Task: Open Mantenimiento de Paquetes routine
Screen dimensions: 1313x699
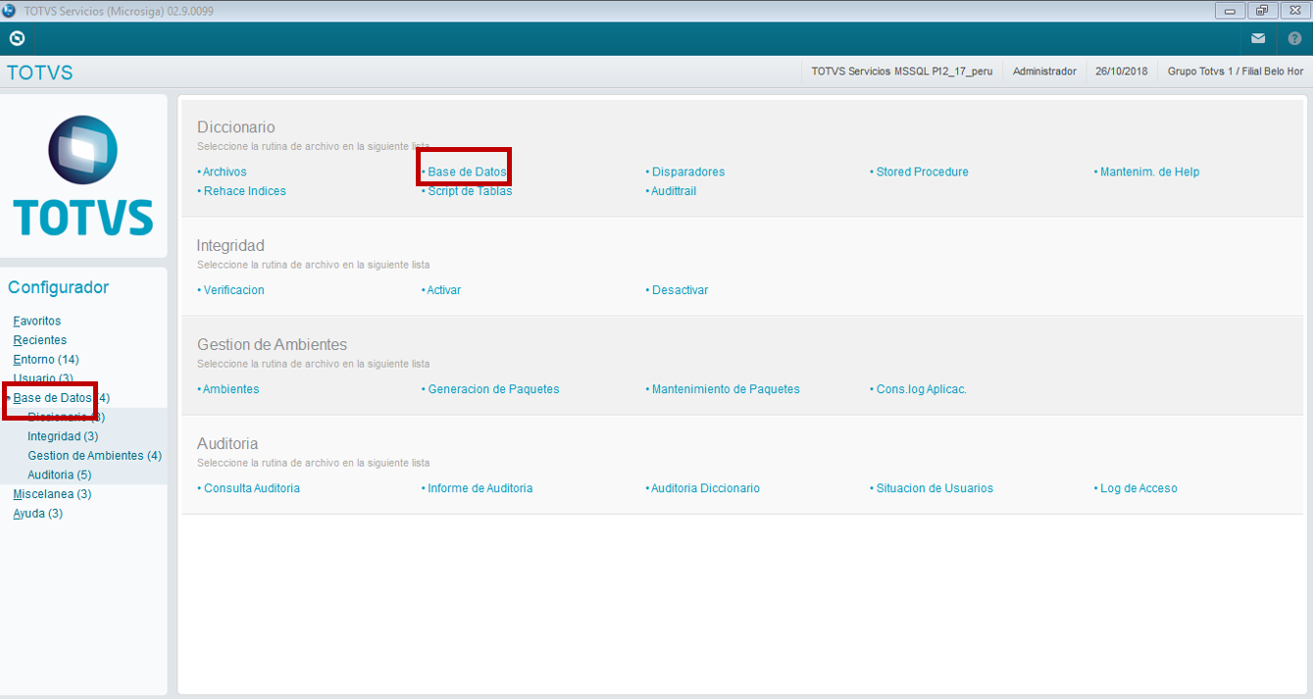Action: click(x=726, y=389)
